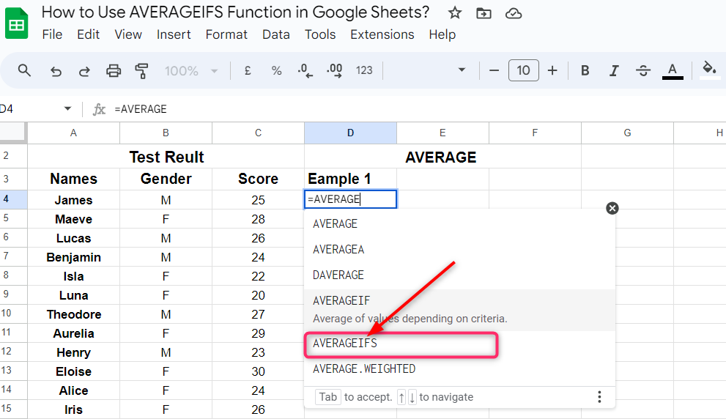Open the fill color picker
726x419 pixels.
(x=709, y=70)
